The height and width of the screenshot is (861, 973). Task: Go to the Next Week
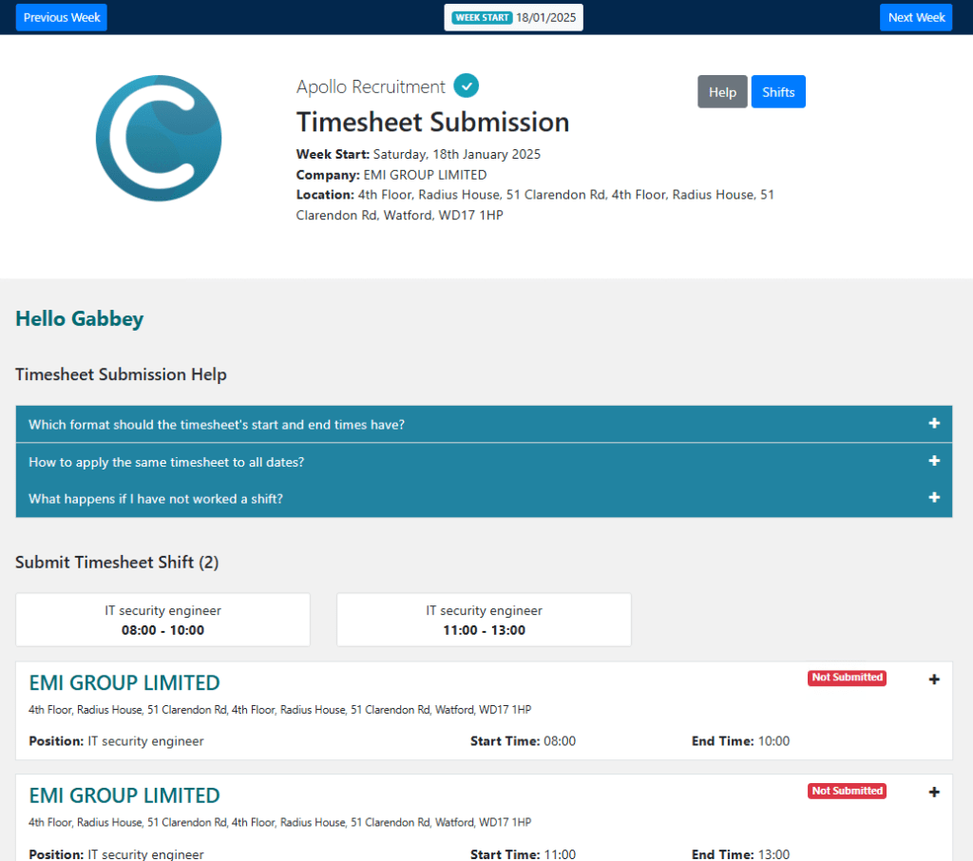click(x=916, y=17)
